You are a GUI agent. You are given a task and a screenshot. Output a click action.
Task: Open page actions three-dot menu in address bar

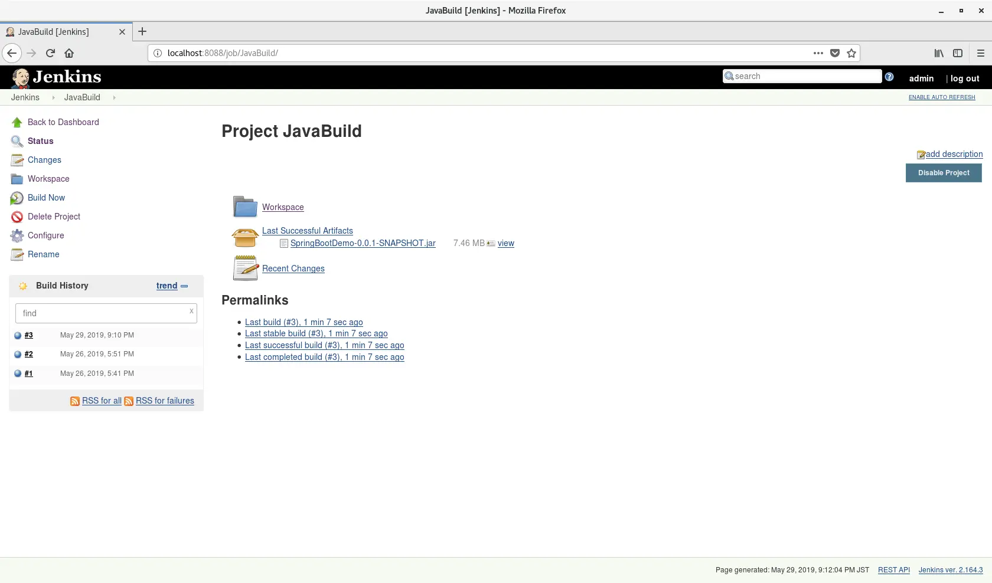coord(818,53)
